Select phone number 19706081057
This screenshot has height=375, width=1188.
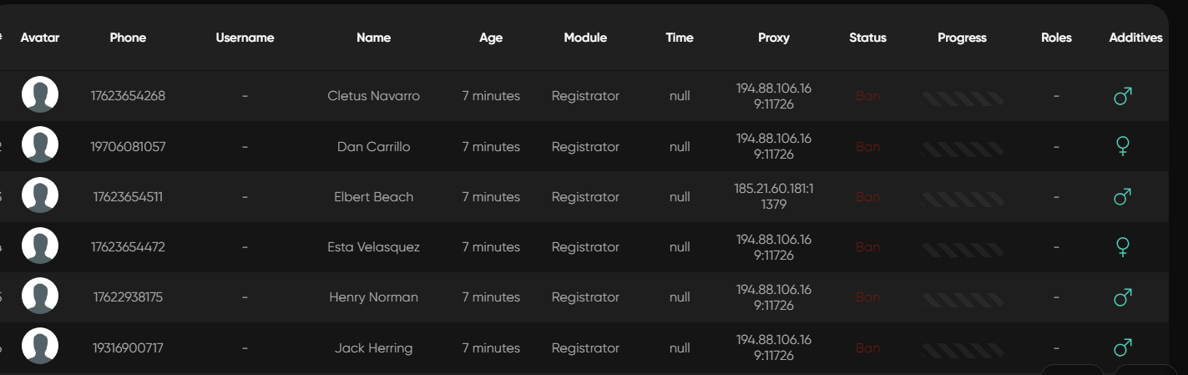(128, 147)
